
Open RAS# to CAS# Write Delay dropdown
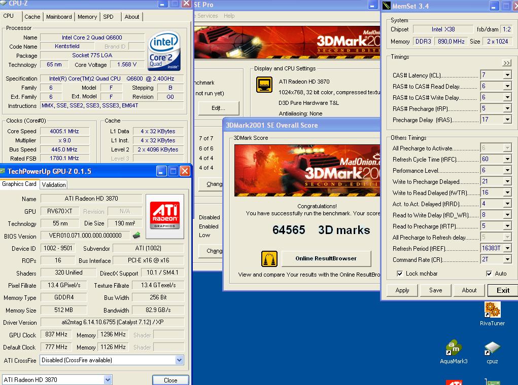pyautogui.click(x=507, y=97)
